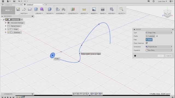This screenshot has height=98, width=175.
Task: Click the Undo arrow
Action: pyautogui.click(x=19, y=1)
